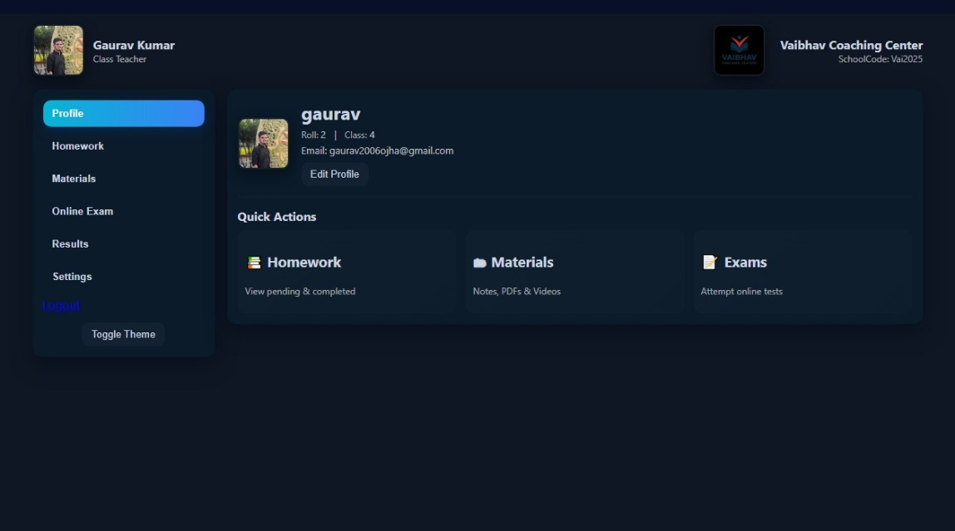Click the Materials folder icon
The image size is (955, 531).
click(480, 263)
